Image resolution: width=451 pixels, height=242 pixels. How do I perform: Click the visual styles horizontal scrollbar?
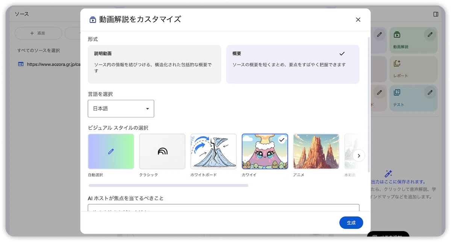coord(168,185)
